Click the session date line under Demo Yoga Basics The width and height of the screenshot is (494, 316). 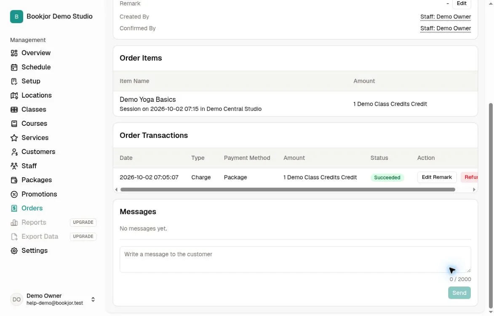[x=190, y=109]
